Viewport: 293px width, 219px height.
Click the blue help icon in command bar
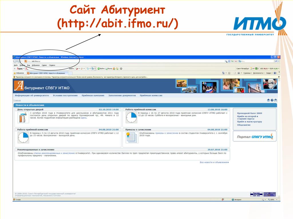[275, 73]
